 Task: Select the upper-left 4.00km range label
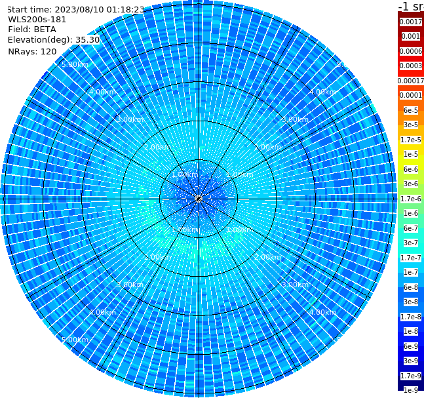coord(102,92)
